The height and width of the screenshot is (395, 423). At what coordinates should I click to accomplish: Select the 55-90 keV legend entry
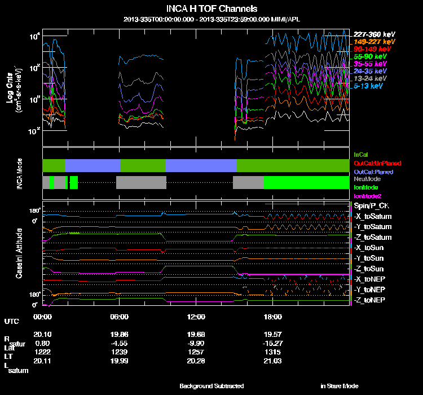coord(371,57)
